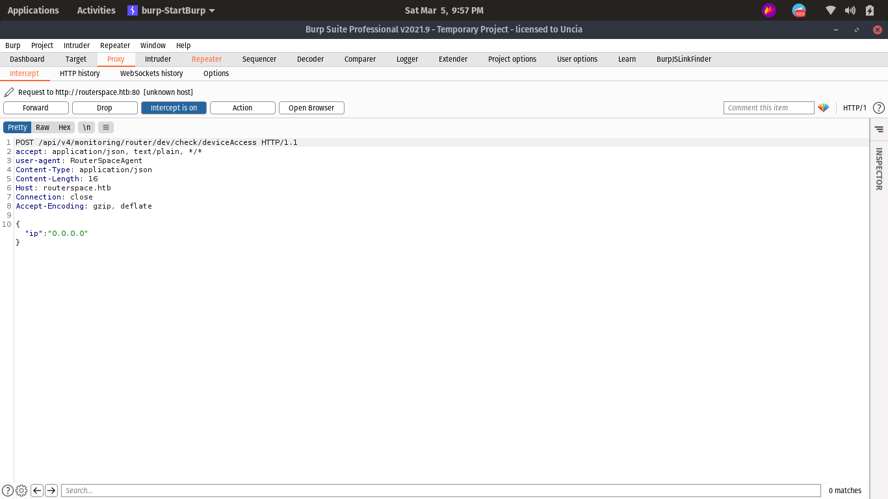This screenshot has height=499, width=888.
Task: Open the Action dropdown menu
Action: coord(242,108)
